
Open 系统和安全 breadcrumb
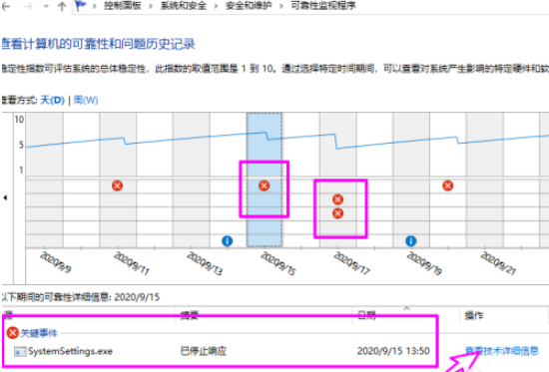click(x=183, y=6)
